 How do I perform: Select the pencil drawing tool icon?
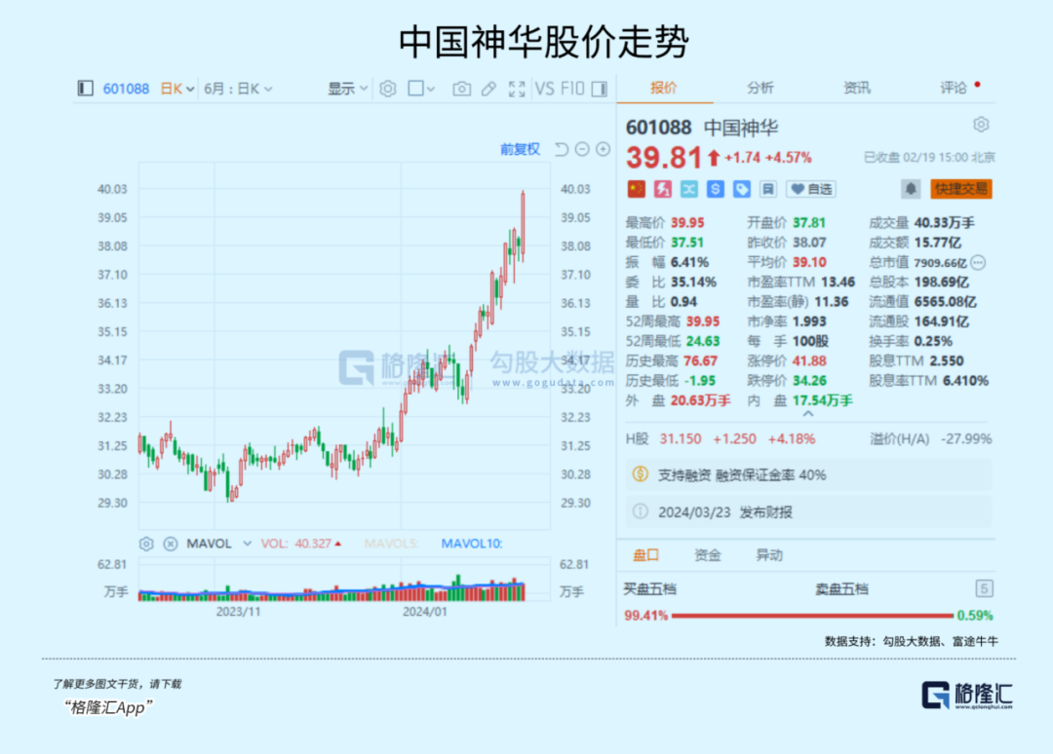(489, 89)
